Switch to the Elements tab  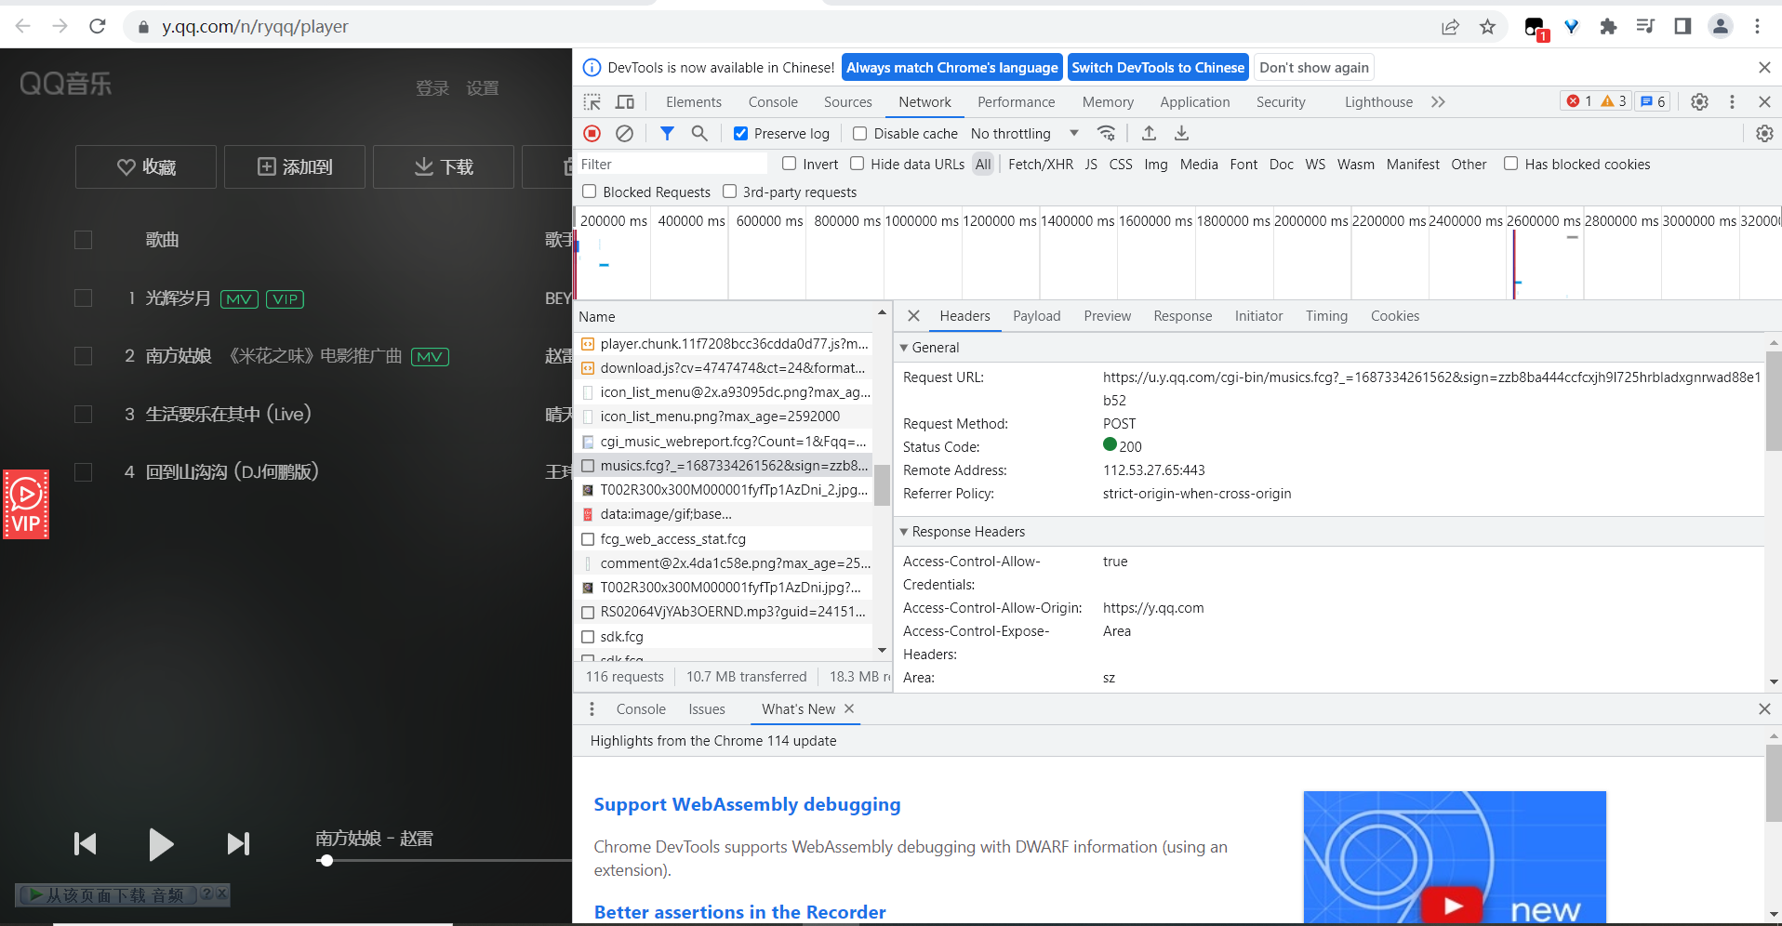pos(694,102)
